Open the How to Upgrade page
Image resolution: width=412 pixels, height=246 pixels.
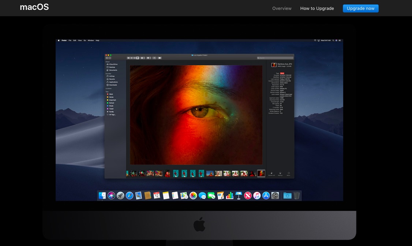[x=317, y=8]
